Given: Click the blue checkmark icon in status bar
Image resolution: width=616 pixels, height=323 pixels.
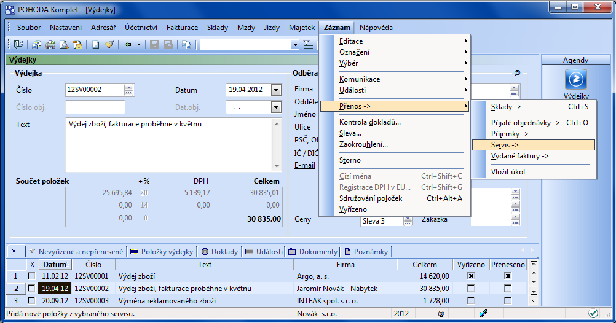Looking at the screenshot, I should coord(483,313).
